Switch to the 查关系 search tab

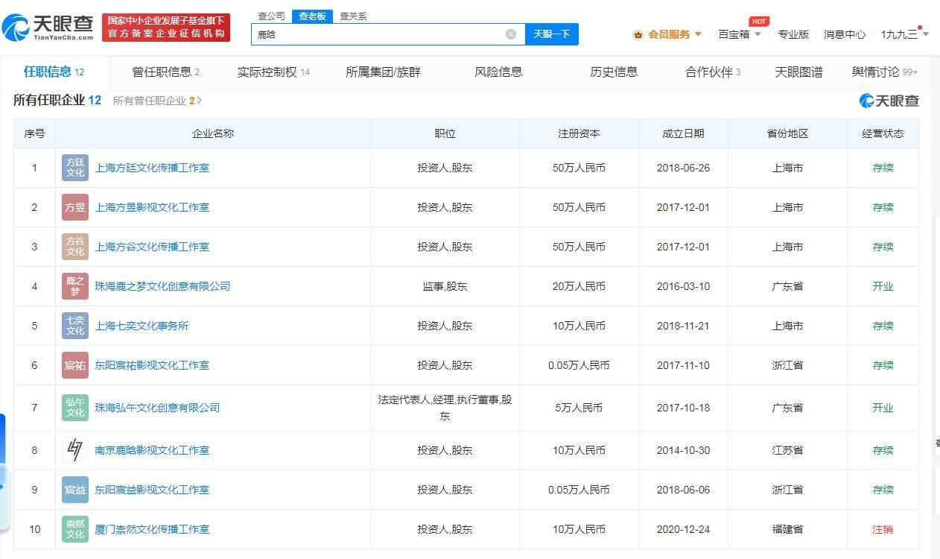coord(353,16)
